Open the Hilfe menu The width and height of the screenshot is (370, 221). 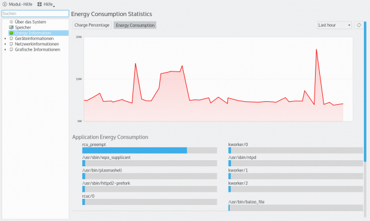pyautogui.click(x=47, y=4)
